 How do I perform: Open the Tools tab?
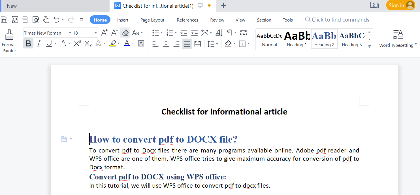coord(288,20)
